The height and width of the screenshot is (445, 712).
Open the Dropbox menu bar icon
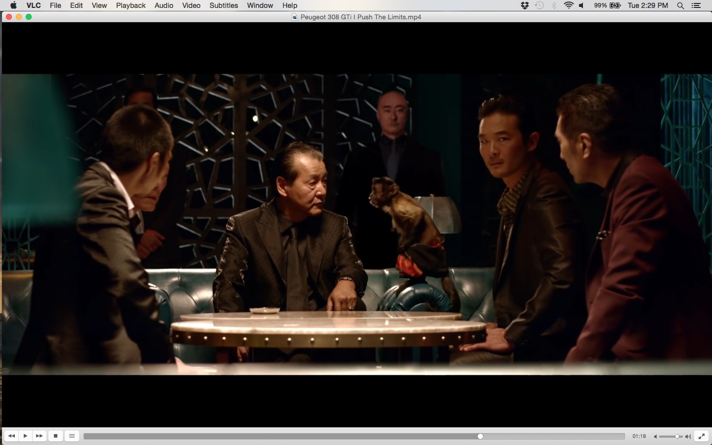click(525, 5)
